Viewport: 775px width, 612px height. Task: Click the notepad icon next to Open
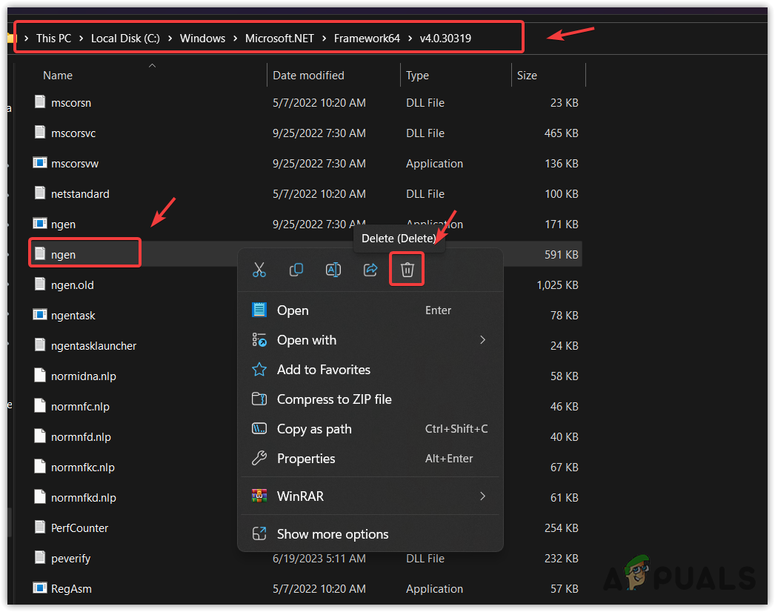[x=259, y=310]
